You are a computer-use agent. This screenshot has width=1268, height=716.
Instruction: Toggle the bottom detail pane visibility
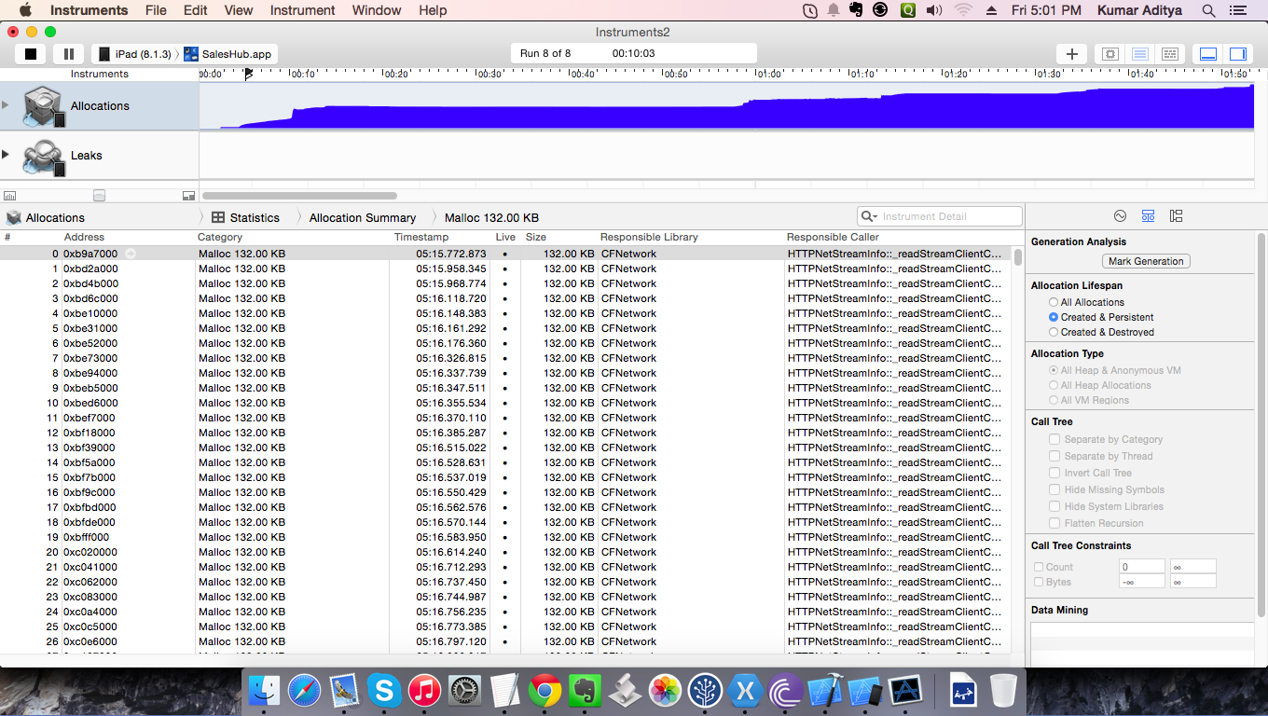[x=1208, y=54]
